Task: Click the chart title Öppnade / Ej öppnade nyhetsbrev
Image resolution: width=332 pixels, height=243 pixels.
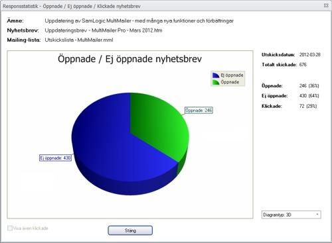Action: [129, 59]
